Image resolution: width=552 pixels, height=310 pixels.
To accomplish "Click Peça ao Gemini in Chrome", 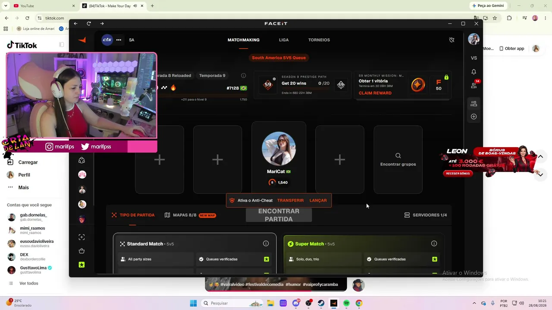I will pyautogui.click(x=488, y=6).
